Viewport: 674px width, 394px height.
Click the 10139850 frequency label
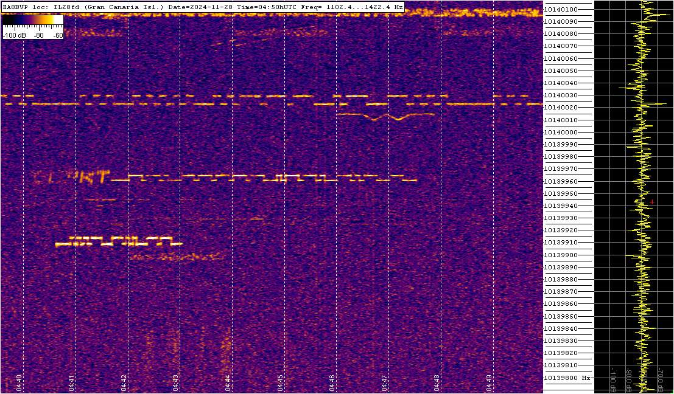pyautogui.click(x=561, y=316)
